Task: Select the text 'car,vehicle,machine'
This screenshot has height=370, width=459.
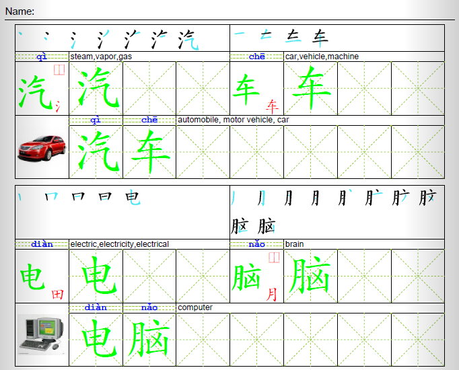Action: [322, 57]
